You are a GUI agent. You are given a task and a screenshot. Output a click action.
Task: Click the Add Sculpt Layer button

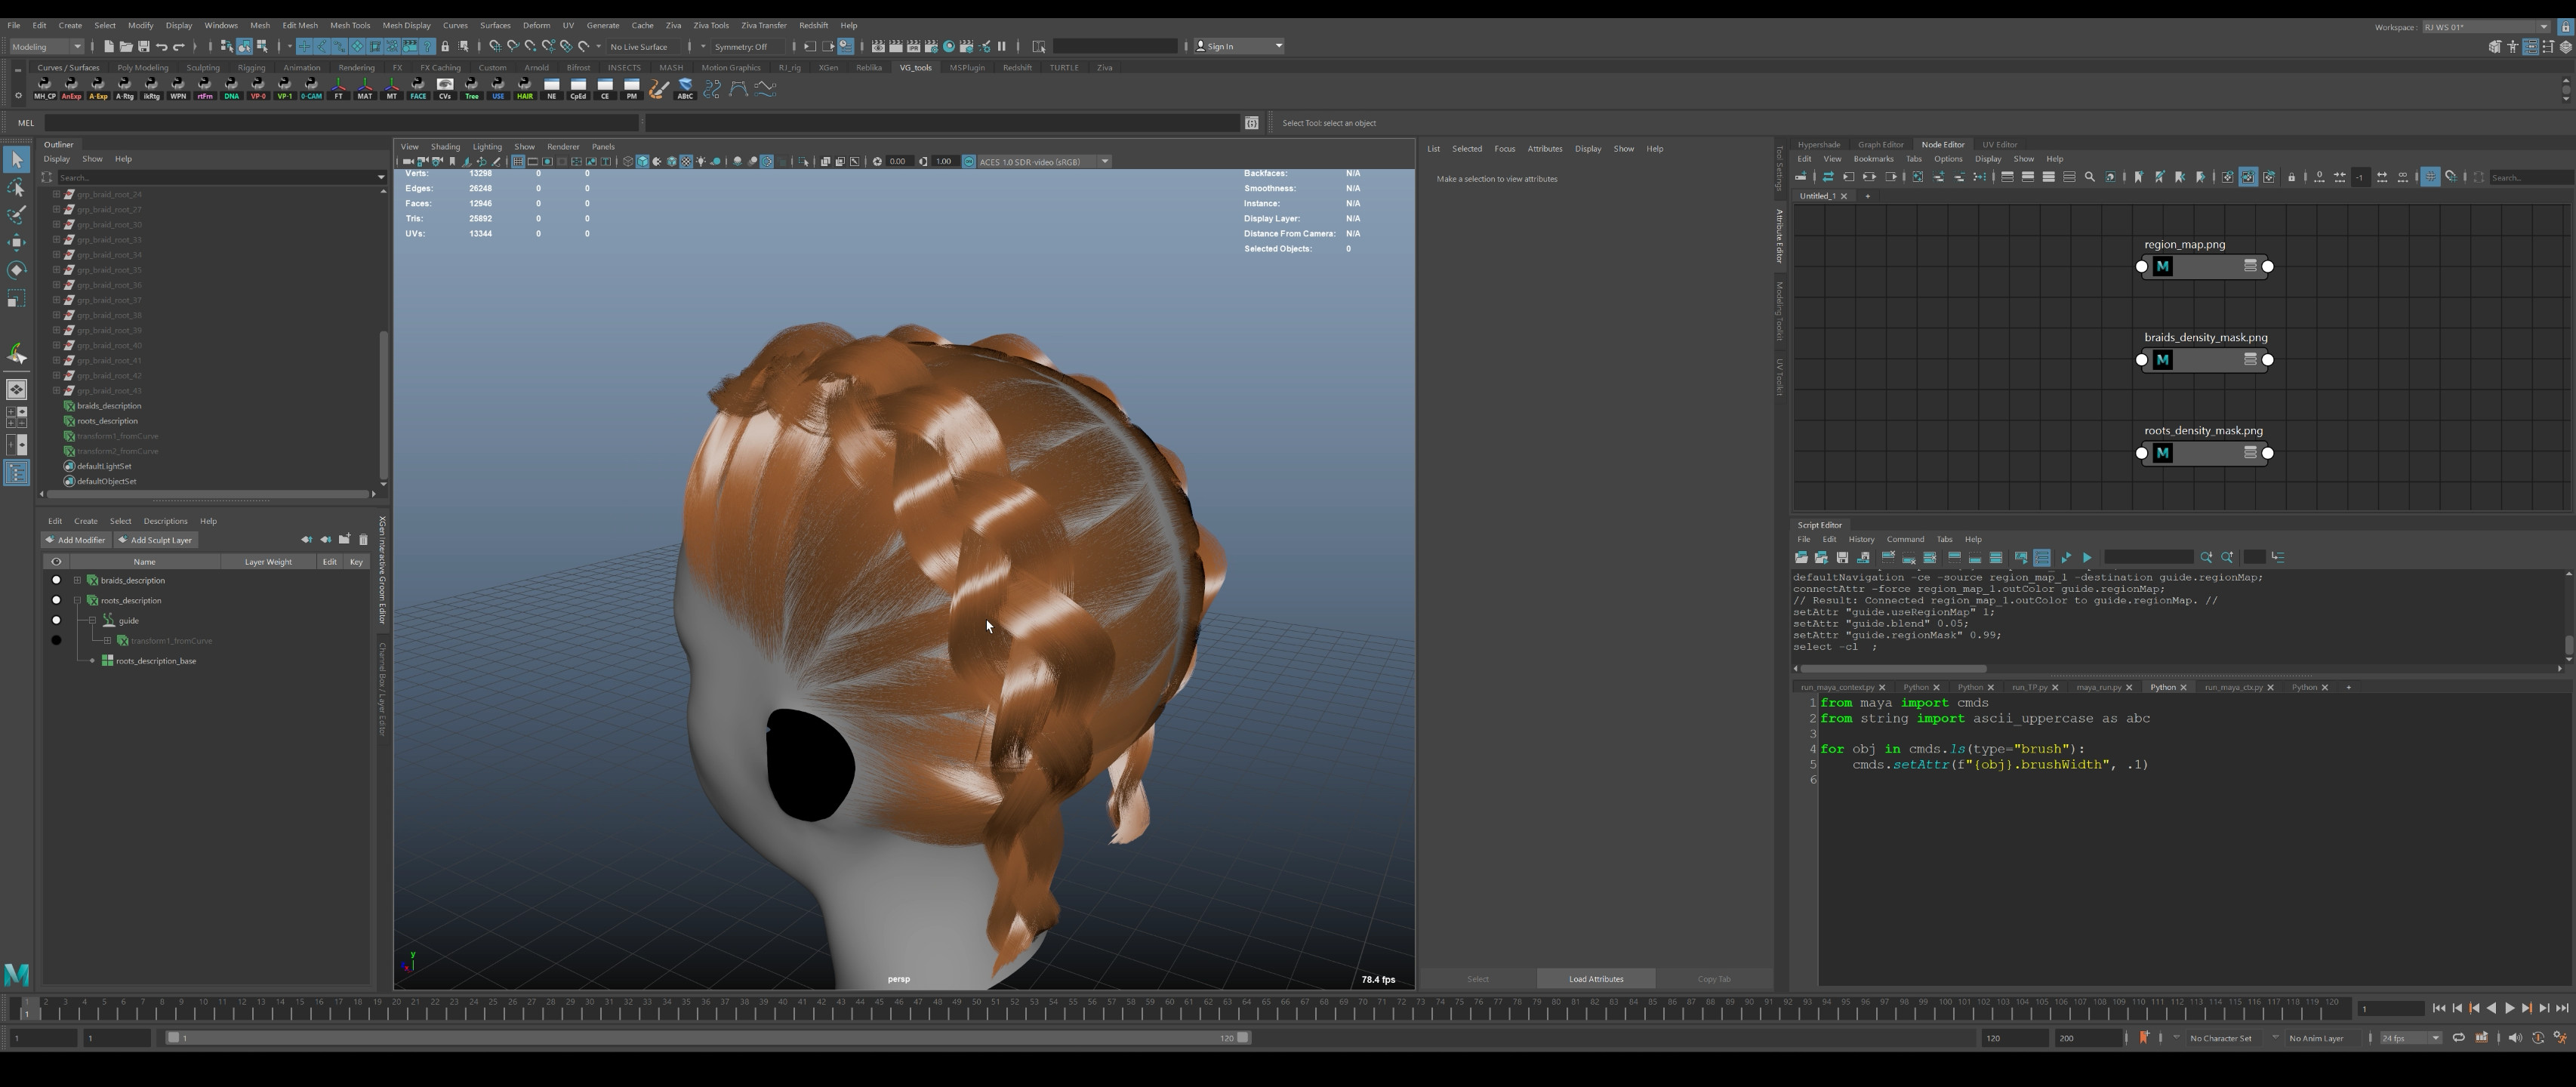pyautogui.click(x=156, y=540)
